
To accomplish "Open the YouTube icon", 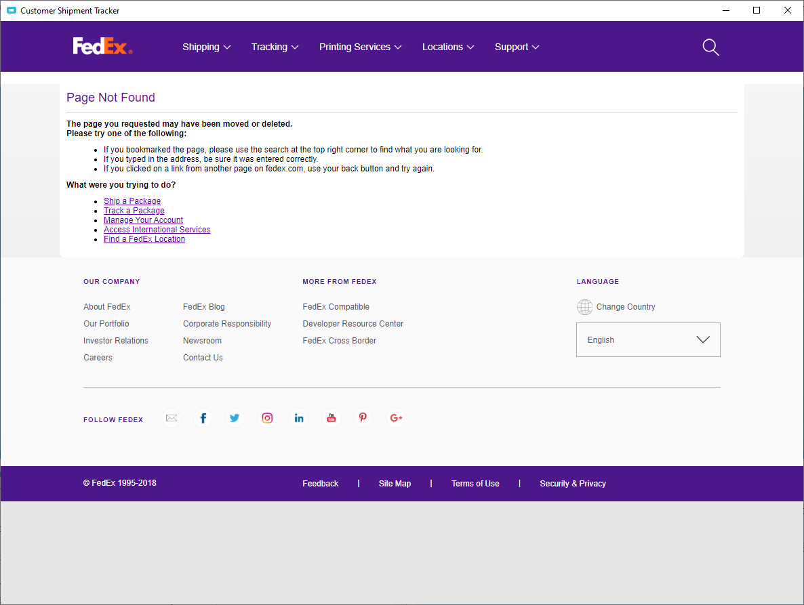I will point(331,418).
